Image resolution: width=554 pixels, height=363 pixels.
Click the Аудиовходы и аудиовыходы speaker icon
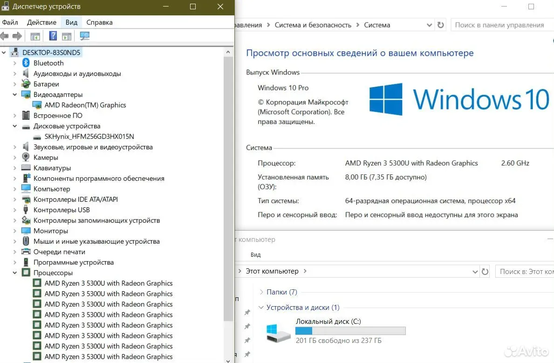coord(26,74)
